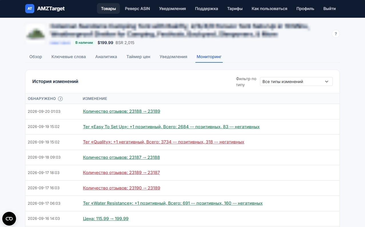Open the help question mark icon
This screenshot has height=227, width=365.
pos(336,34)
